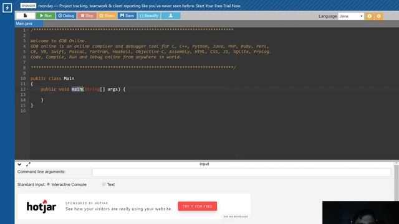Click the Stop button
The width and height of the screenshot is (399, 224).
pyautogui.click(x=87, y=16)
